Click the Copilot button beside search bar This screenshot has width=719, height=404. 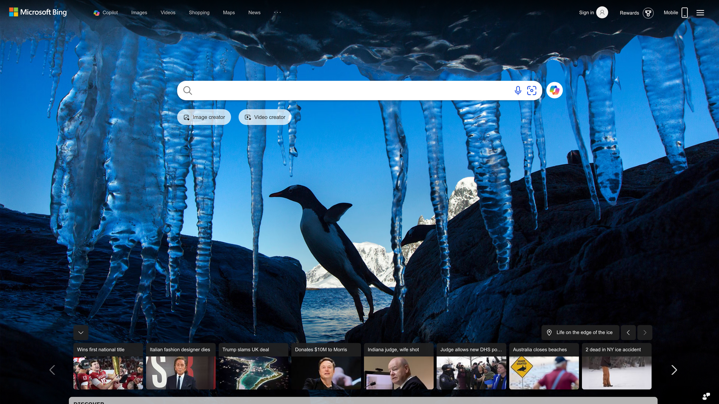[x=555, y=91]
